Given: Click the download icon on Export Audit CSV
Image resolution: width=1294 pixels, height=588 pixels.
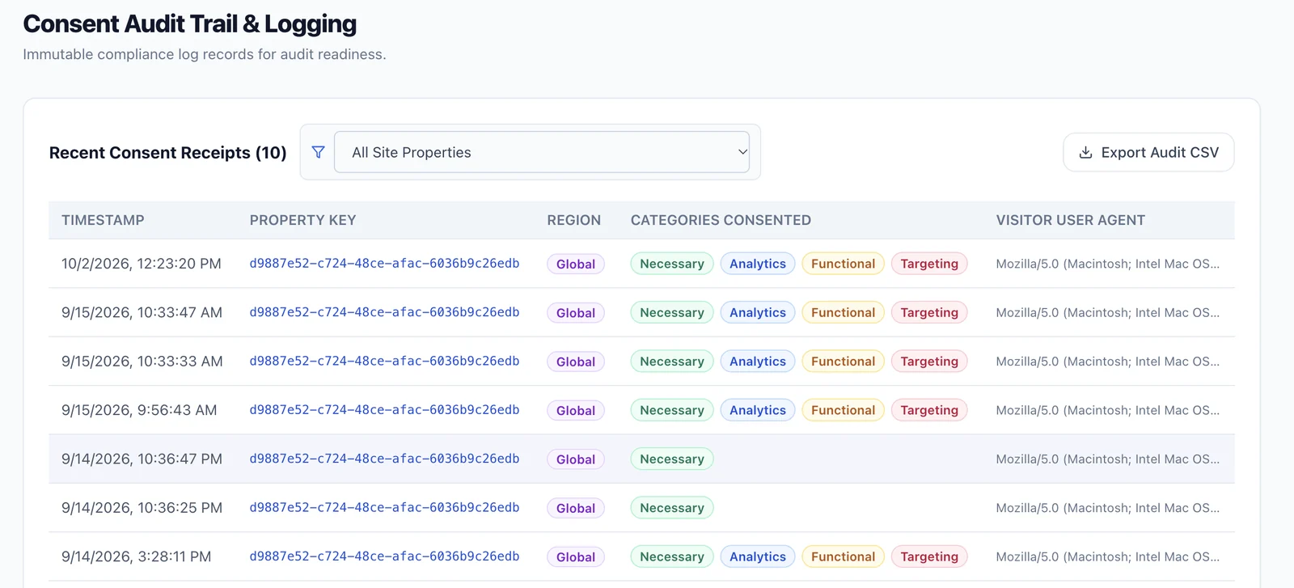Looking at the screenshot, I should [1086, 153].
